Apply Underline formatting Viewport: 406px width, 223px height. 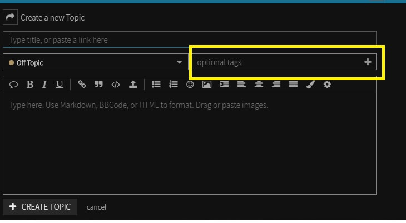60,84
